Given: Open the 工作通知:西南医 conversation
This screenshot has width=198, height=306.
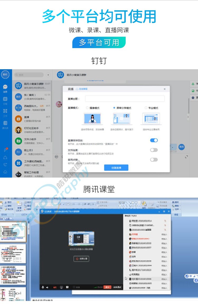Looking at the screenshot, I should pos(32,163).
